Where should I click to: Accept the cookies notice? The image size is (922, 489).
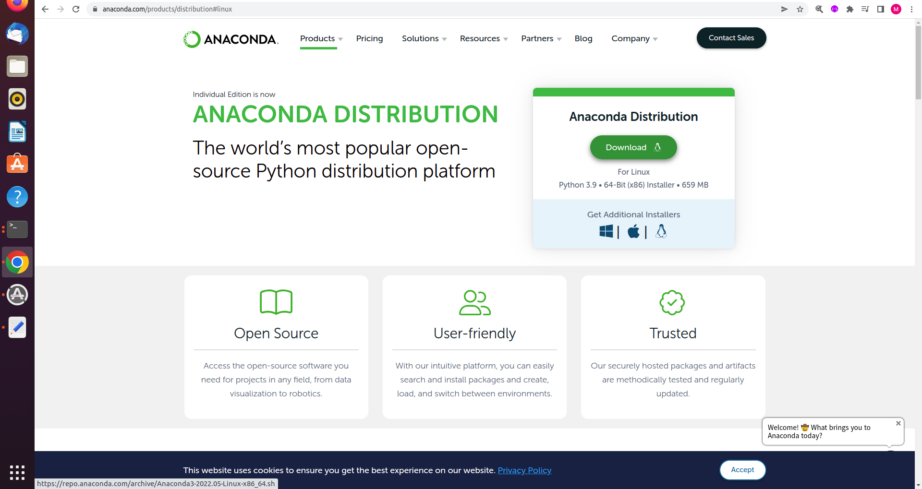click(x=742, y=470)
